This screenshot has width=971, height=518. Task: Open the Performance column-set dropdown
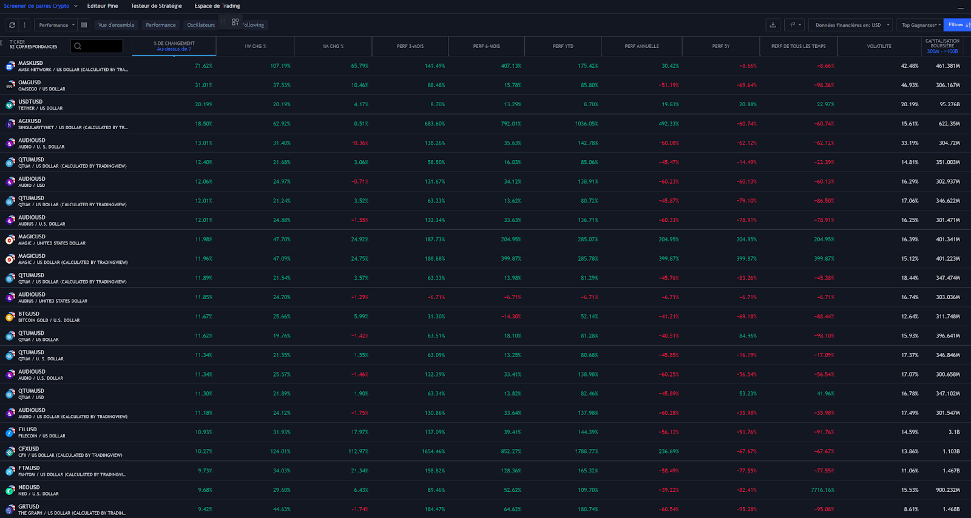pos(56,25)
